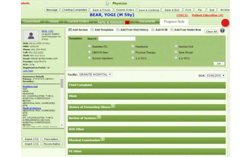Open the Facility GRANITE HOSPITAL dropdown

(x=95, y=75)
